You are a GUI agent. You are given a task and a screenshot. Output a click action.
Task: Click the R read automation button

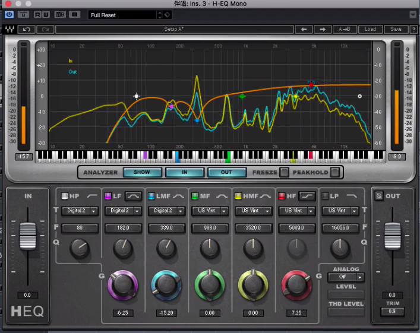37,14
